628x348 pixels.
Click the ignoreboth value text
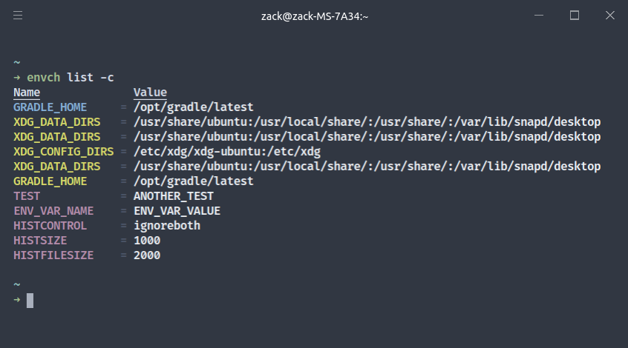click(x=167, y=225)
